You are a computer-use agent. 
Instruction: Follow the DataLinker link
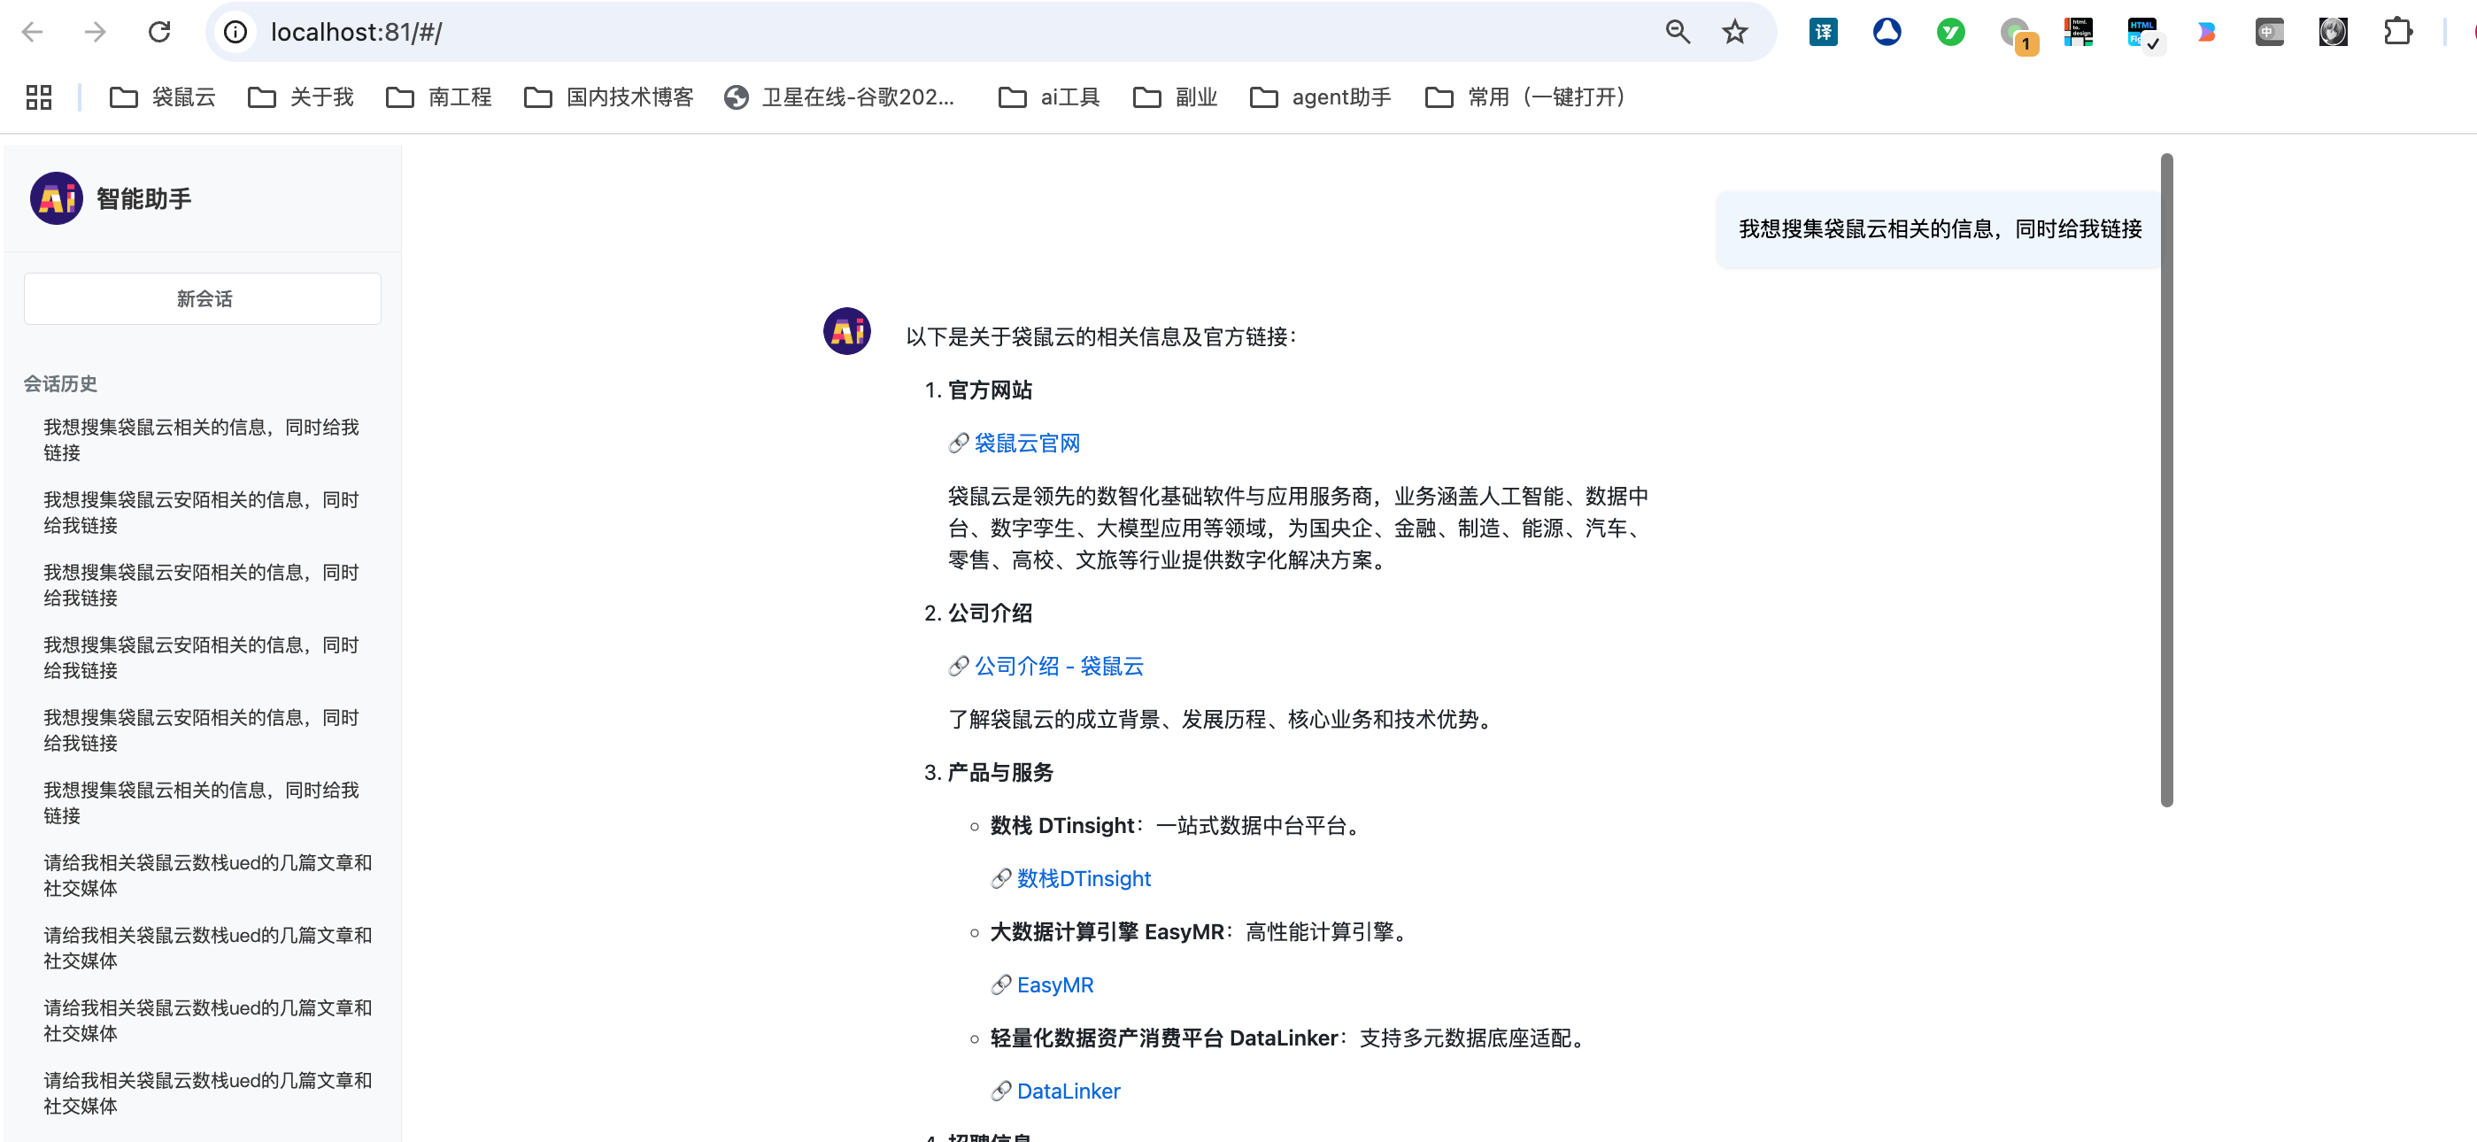tap(1069, 1091)
